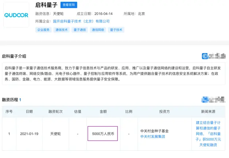Image resolution: width=229 pixels, height=158 pixels.
Task: Click the company introduction paragraph
Action: (114, 74)
